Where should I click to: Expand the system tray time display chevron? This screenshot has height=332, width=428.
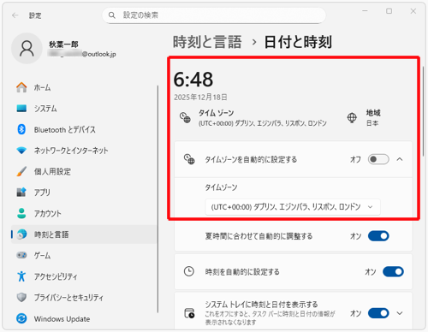(x=400, y=313)
